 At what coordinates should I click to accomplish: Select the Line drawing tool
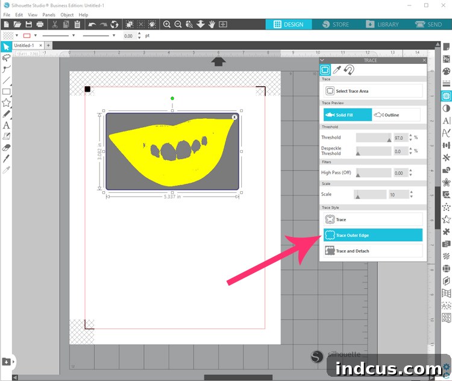click(x=7, y=80)
